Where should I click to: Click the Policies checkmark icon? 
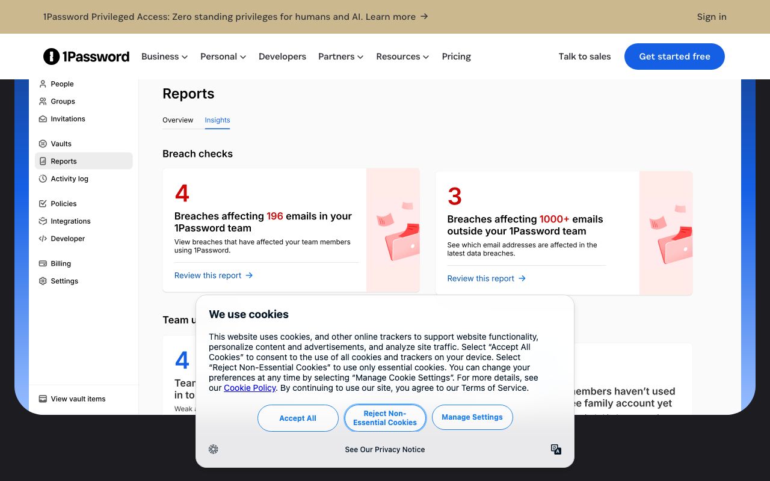pos(43,204)
